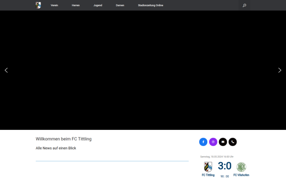Open the Damen menu

coord(120,5)
